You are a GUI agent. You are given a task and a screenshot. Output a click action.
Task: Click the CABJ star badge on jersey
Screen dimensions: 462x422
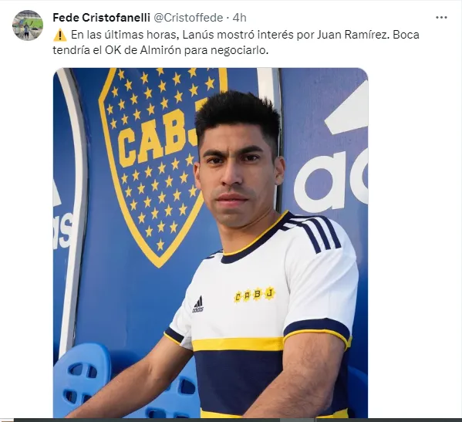(255, 295)
